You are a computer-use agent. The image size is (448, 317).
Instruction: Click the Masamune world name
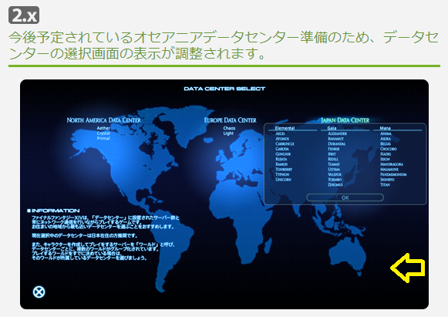click(389, 170)
